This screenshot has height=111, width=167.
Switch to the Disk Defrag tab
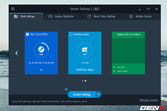26,16
